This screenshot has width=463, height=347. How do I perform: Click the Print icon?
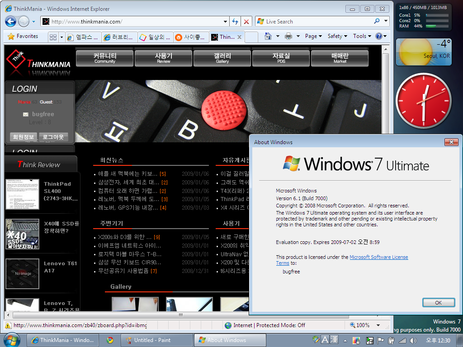click(x=288, y=36)
